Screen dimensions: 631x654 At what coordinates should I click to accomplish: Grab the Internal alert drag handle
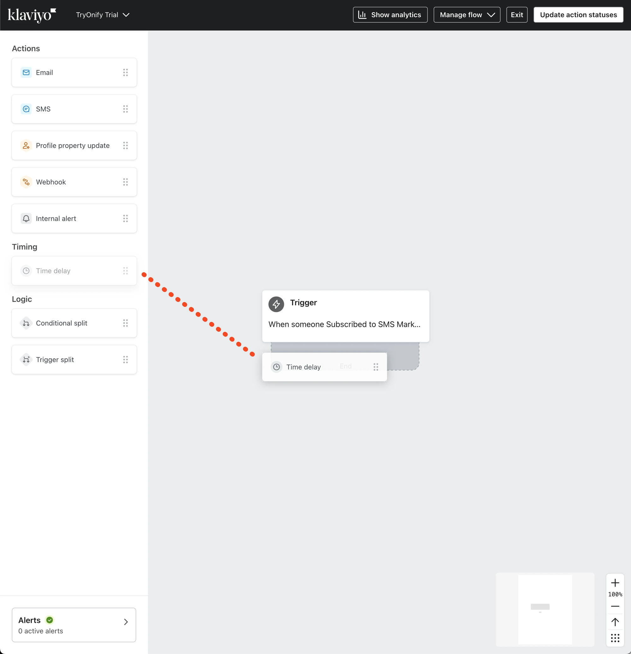click(x=126, y=219)
